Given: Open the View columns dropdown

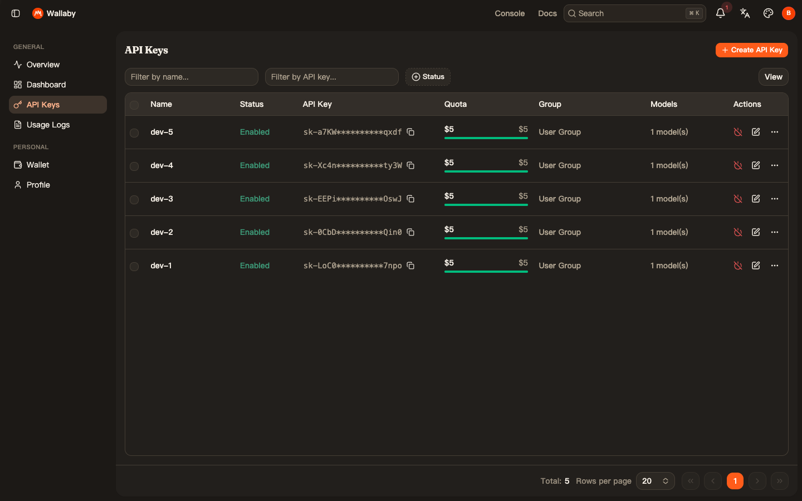Looking at the screenshot, I should [x=773, y=77].
